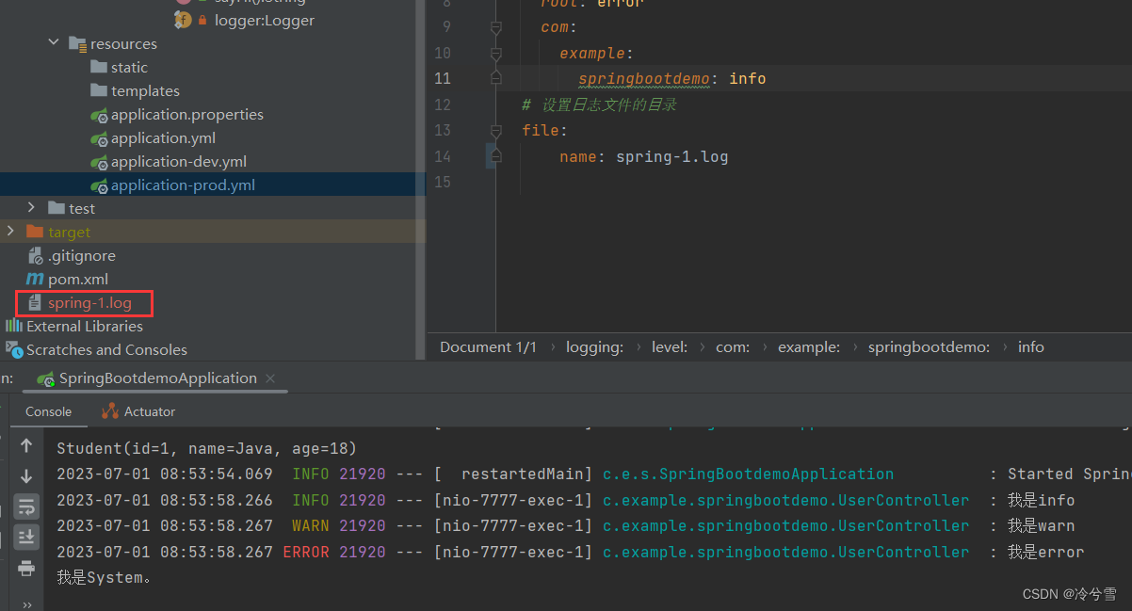Fold the com: block at line 9
1132x611 pixels.
click(x=495, y=27)
